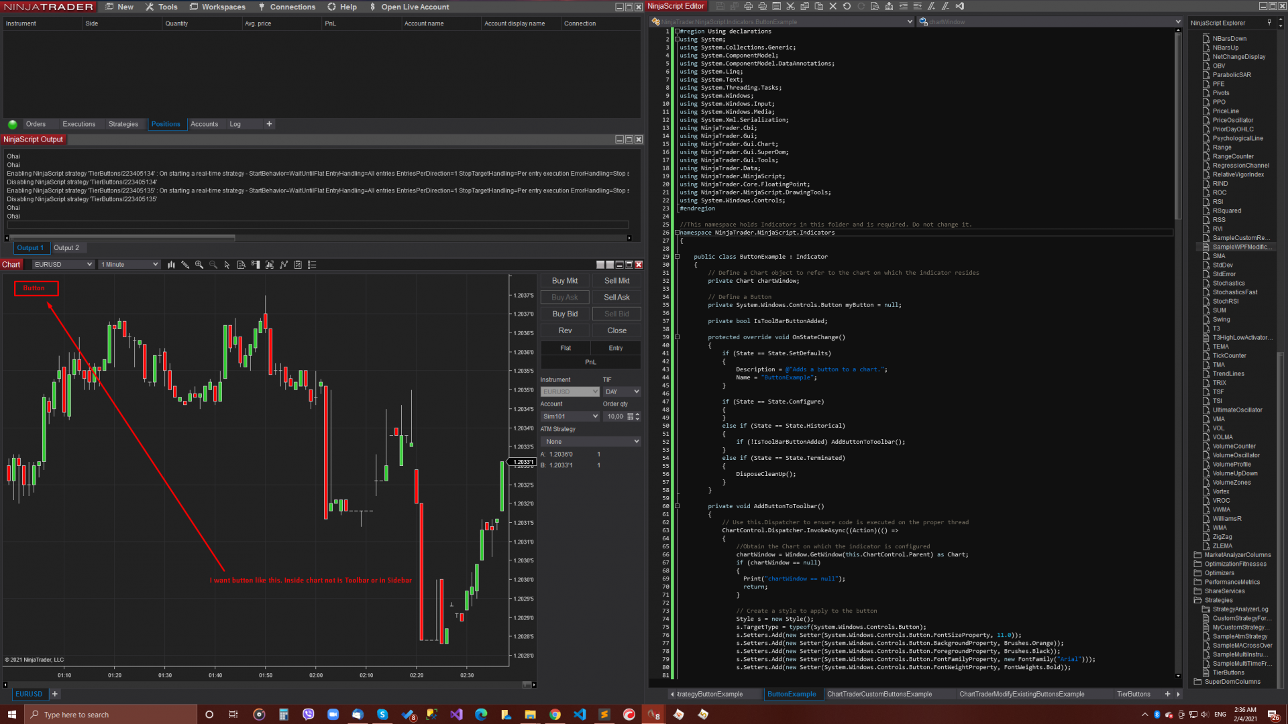Click the undo icon in editor toolbar
Viewport: 1288px width, 724px height.
[847, 6]
